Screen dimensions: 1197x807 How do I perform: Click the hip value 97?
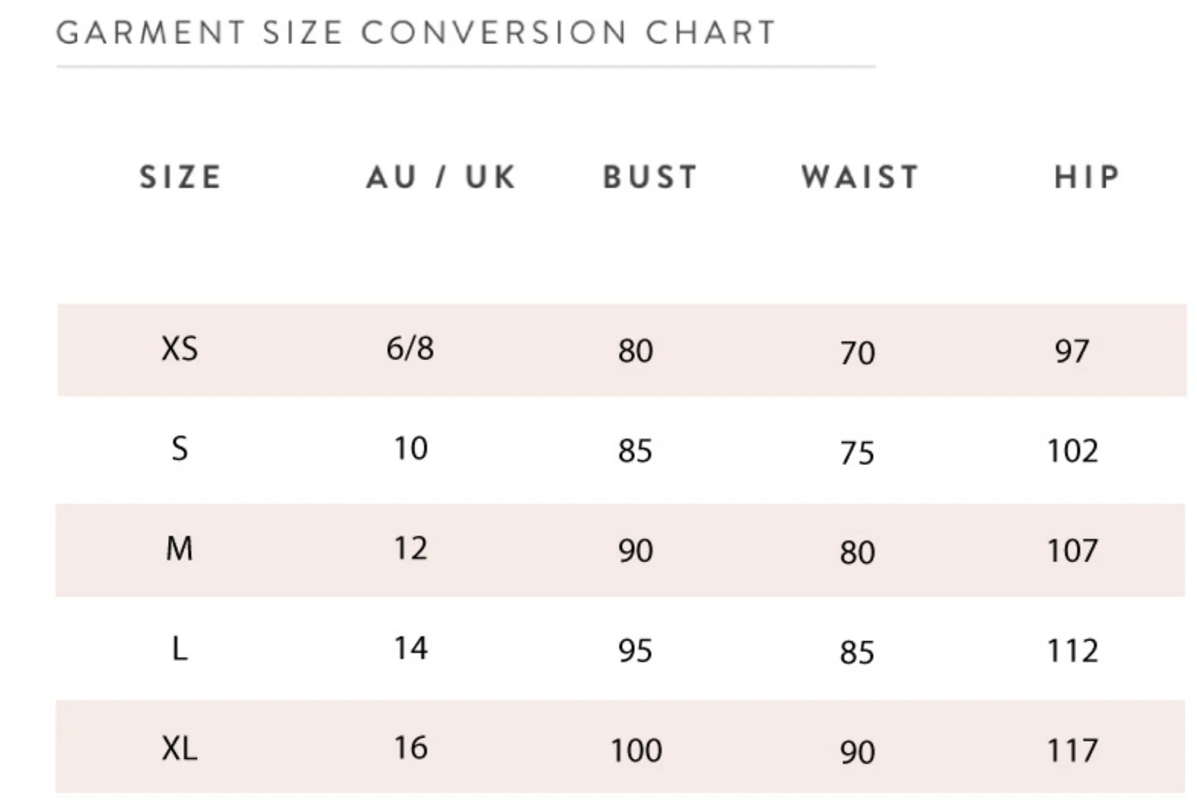[1072, 351]
